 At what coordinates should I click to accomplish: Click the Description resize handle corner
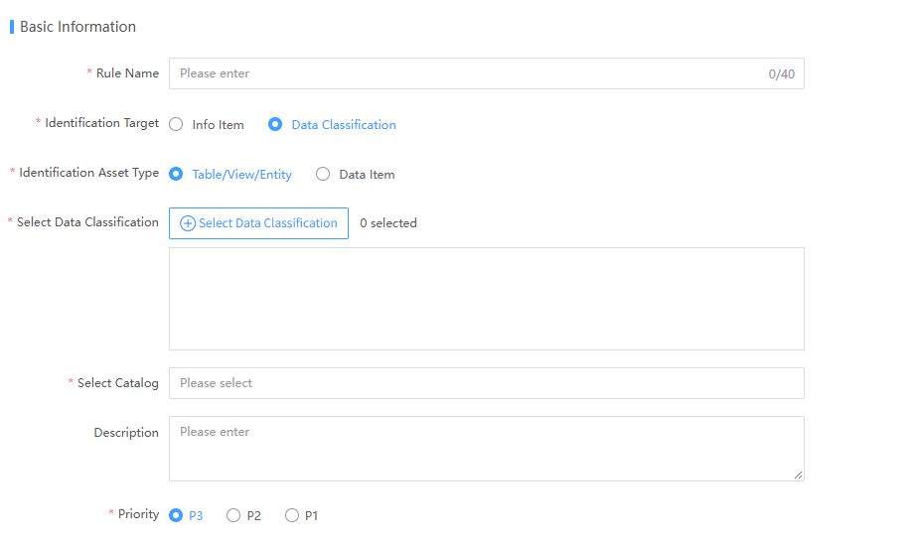pyautogui.click(x=798, y=475)
